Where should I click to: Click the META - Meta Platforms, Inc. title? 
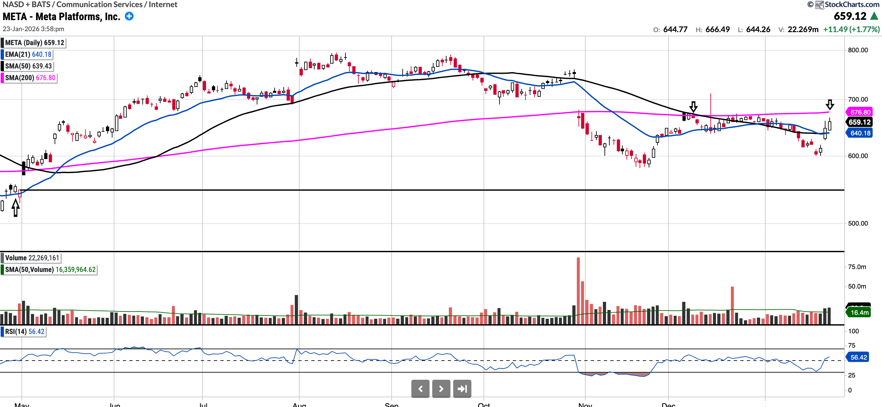pos(61,17)
